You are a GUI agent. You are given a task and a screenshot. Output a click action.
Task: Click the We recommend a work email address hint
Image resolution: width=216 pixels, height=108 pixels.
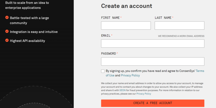[181, 36]
